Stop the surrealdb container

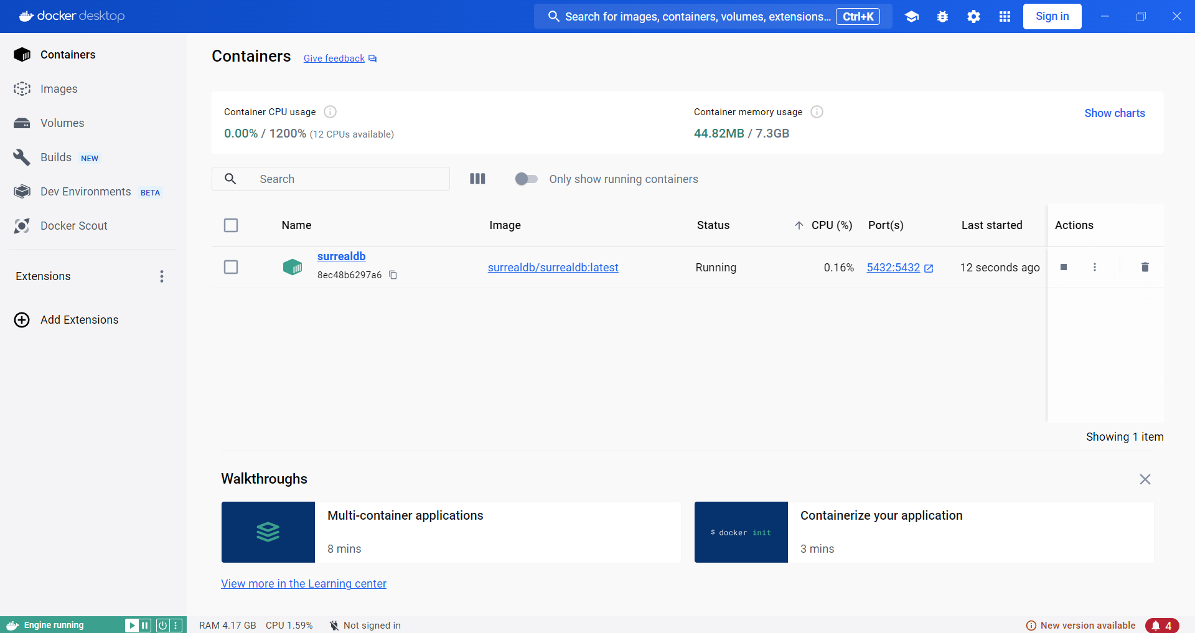(1064, 267)
